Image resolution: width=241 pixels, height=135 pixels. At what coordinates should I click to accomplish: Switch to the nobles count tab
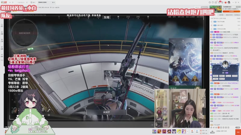click(x=229, y=15)
